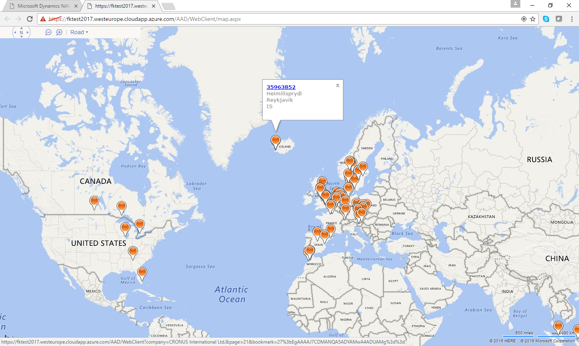Click the Iceland map pushpin
This screenshot has width=579, height=346.
point(275,141)
